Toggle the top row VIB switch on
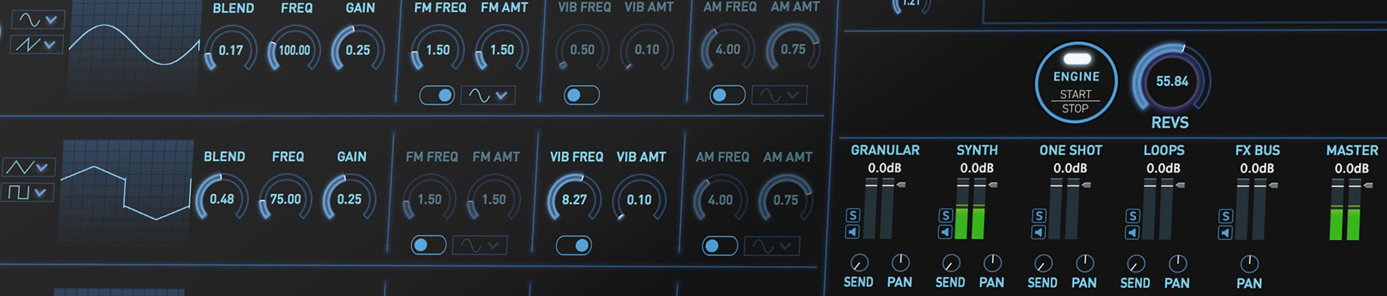Viewport: 1387px width, 296px height. (582, 95)
